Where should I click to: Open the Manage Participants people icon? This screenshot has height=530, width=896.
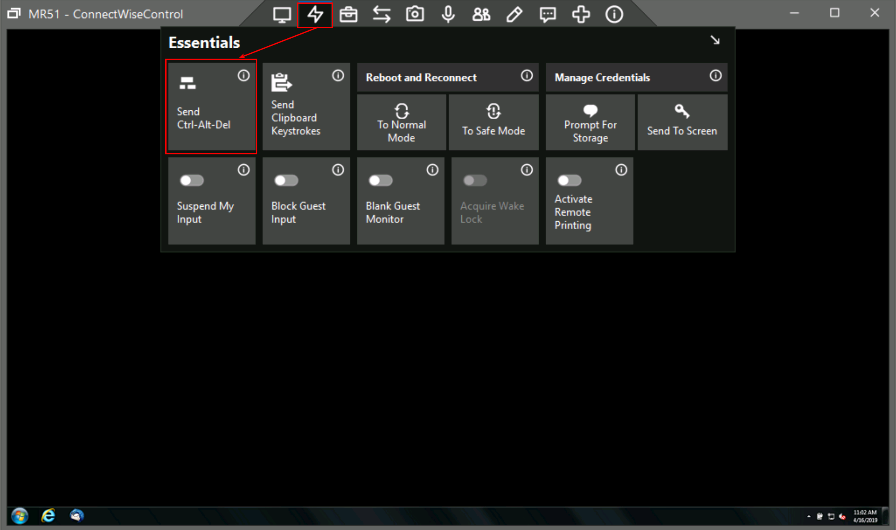tap(481, 15)
